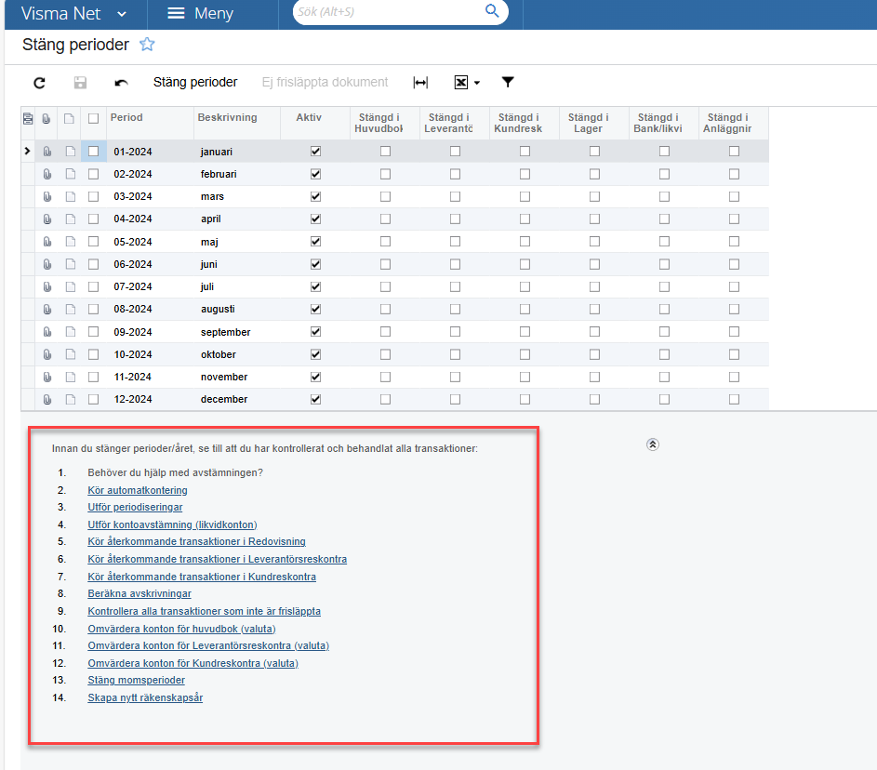Click the Period column header
Viewport: 877px width, 770px height.
pos(126,118)
